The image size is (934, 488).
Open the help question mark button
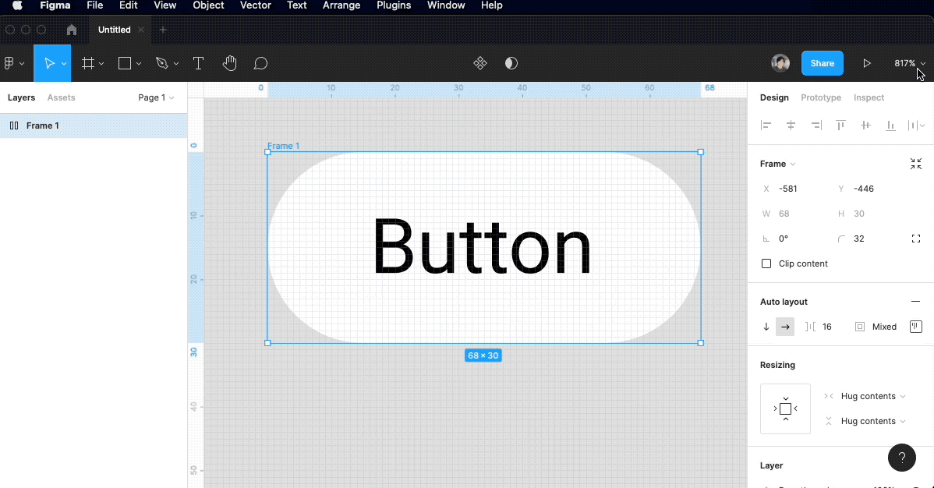tap(902, 458)
